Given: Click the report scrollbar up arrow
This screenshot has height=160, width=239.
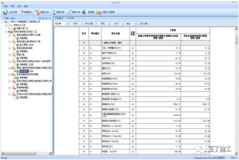Looking at the screenshot, I should [x=236, y=28].
